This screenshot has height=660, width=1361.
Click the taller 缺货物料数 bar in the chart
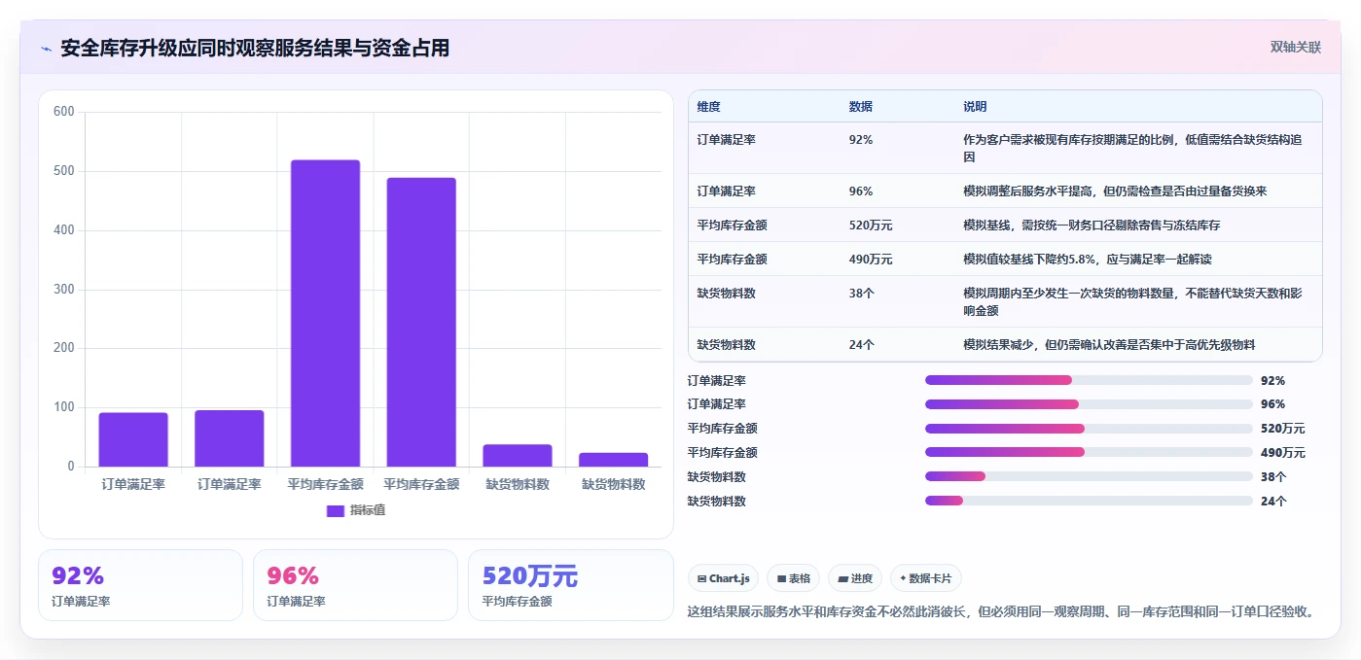(x=518, y=455)
